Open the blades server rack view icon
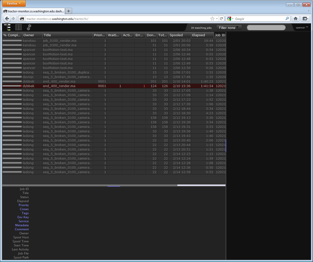Image resolution: width=313 pixels, height=262 pixels. [x=18, y=27]
